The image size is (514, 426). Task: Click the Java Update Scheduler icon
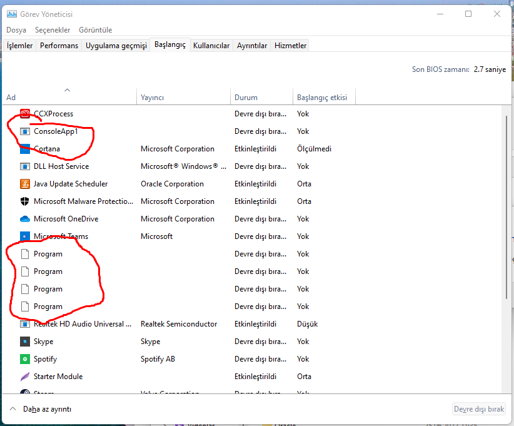click(x=25, y=184)
